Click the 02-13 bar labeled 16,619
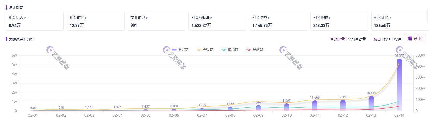429x121 pixels. coord(371,103)
